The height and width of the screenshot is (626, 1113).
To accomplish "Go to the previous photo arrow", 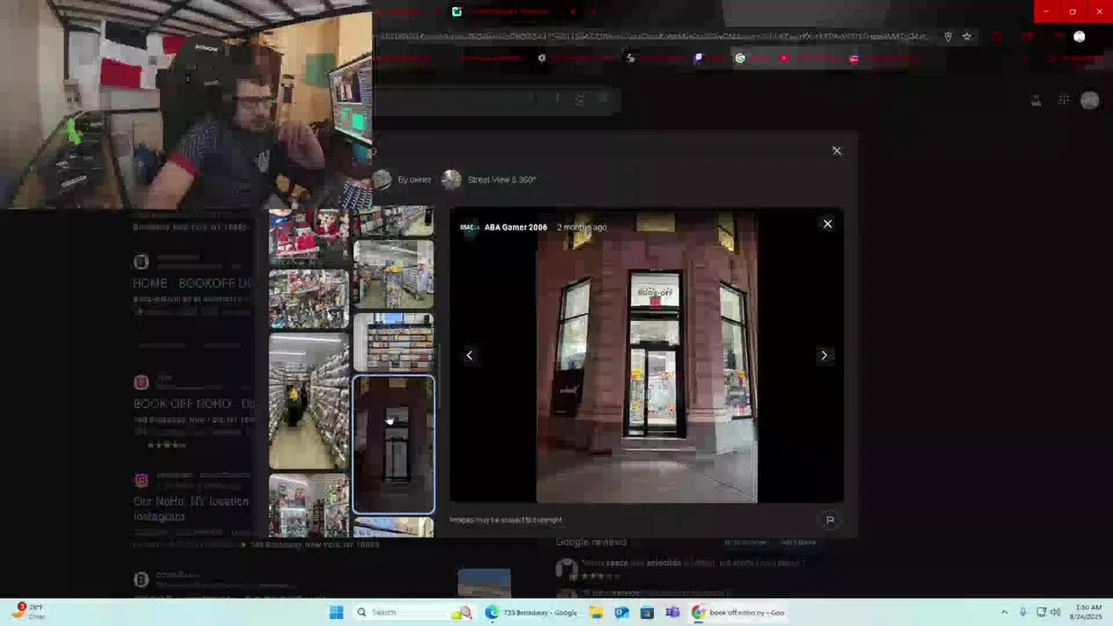I will tap(470, 355).
